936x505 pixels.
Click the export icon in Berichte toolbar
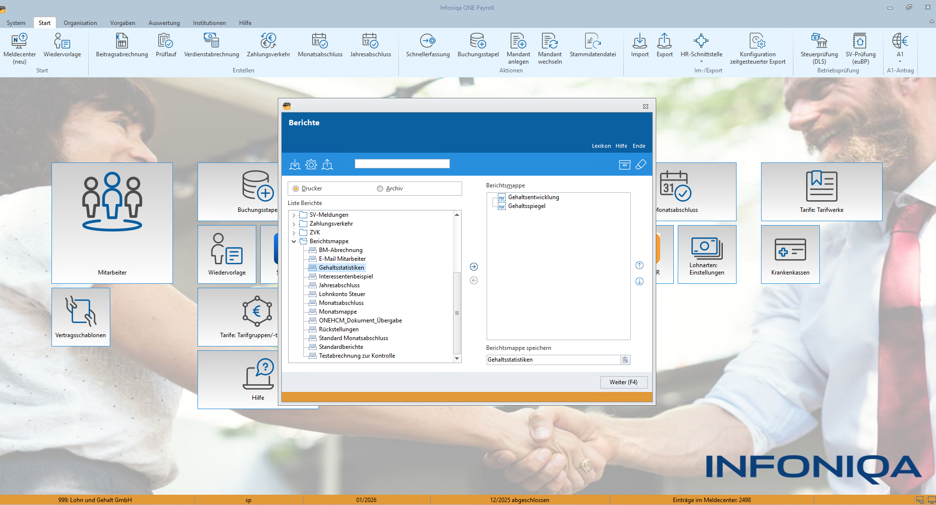[x=327, y=164]
